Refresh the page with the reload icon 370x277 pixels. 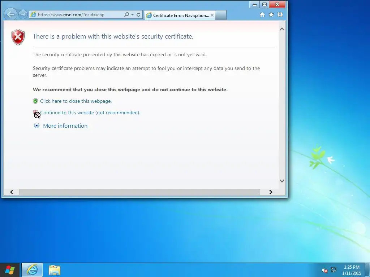(x=138, y=14)
